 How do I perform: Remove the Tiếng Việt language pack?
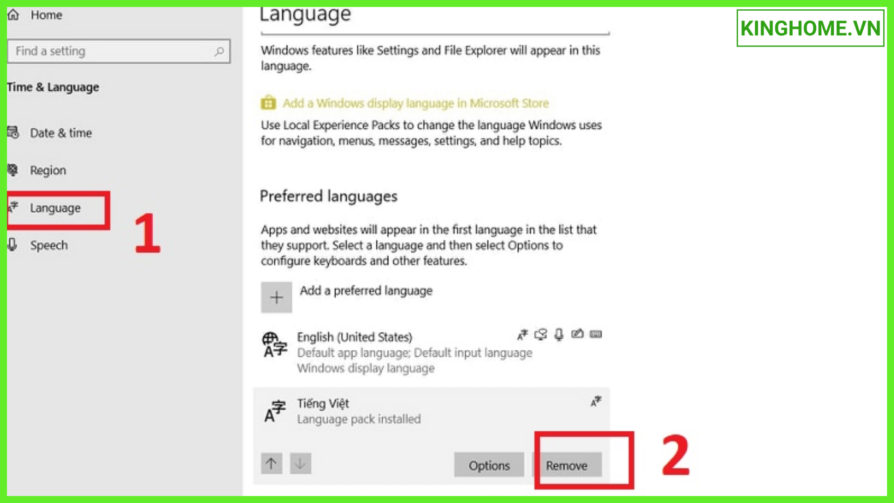point(566,466)
